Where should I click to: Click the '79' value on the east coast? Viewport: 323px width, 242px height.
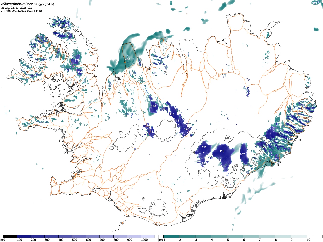pos(295,129)
